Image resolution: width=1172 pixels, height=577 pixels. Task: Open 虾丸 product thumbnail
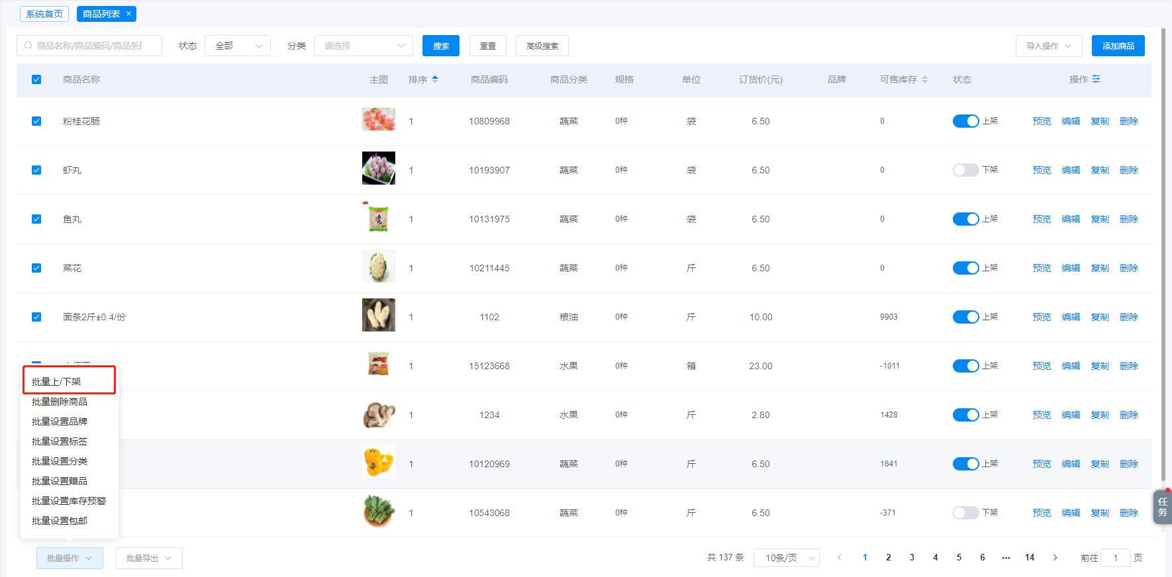click(x=379, y=168)
